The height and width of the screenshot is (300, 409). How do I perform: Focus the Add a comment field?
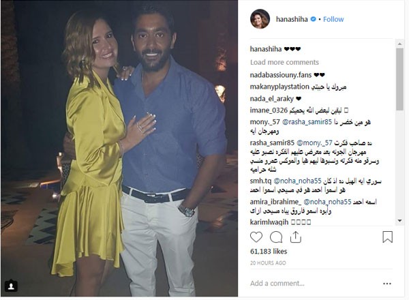(x=313, y=284)
